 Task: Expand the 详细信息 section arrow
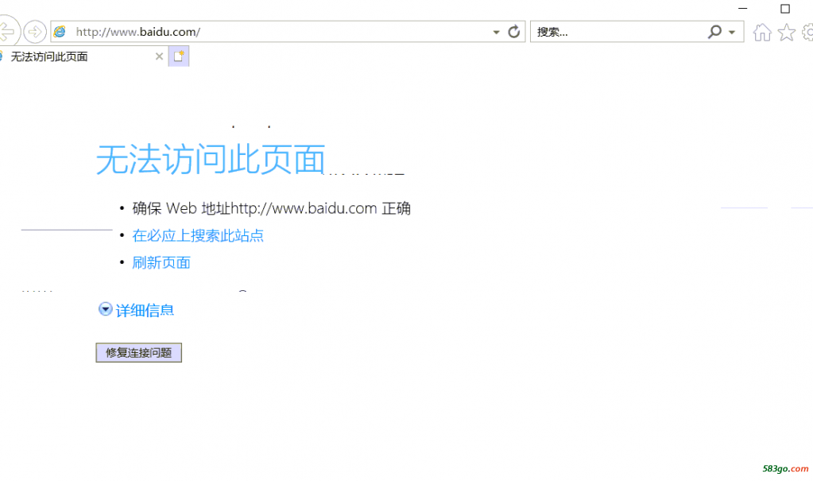click(x=105, y=309)
